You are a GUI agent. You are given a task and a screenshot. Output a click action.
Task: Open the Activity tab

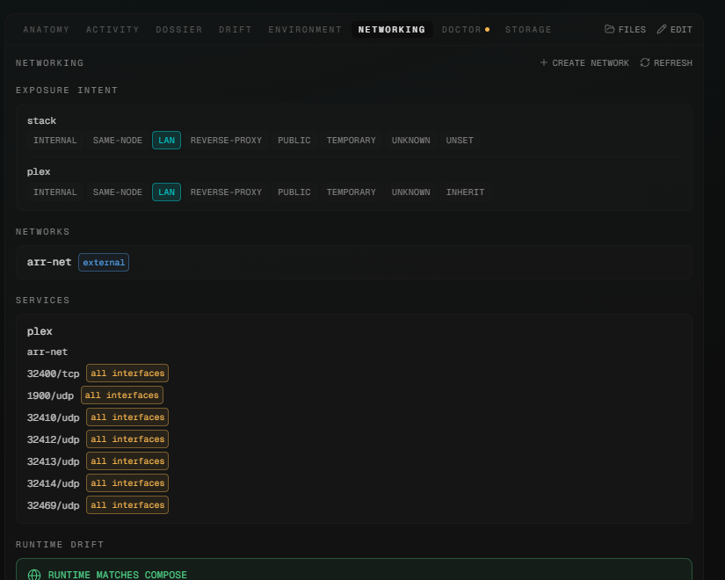pyautogui.click(x=112, y=30)
